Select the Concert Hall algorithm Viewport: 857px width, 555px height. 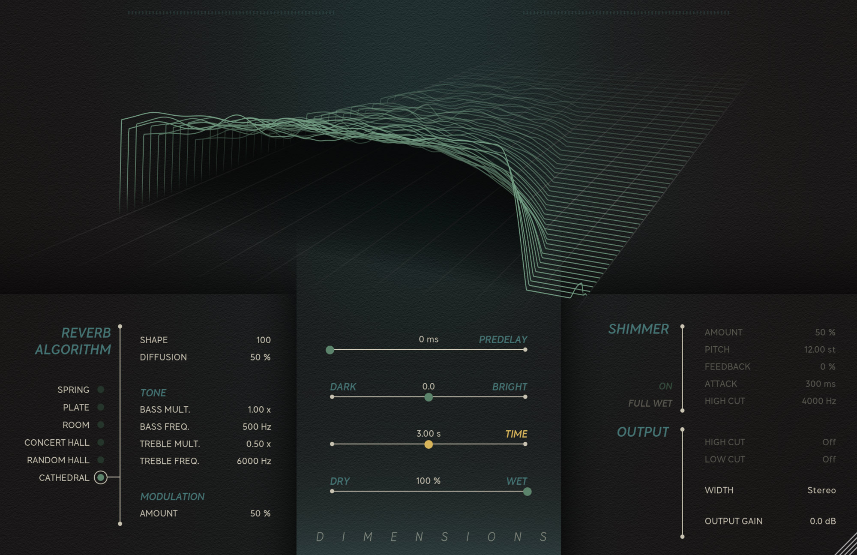(100, 442)
